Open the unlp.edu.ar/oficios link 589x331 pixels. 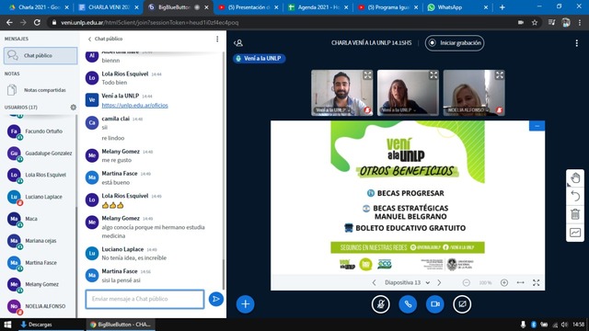(135, 106)
